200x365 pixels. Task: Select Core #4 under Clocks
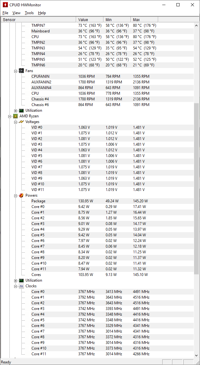[x=112, y=314]
